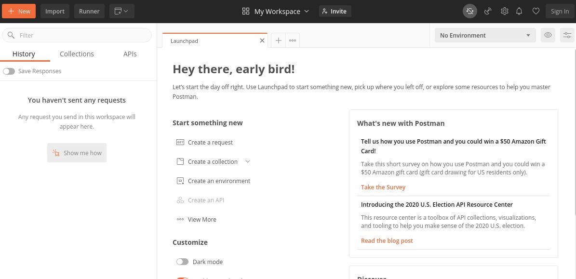Toggle the Save Responses switch
Viewport: 576px width, 279px height.
pyautogui.click(x=9, y=71)
